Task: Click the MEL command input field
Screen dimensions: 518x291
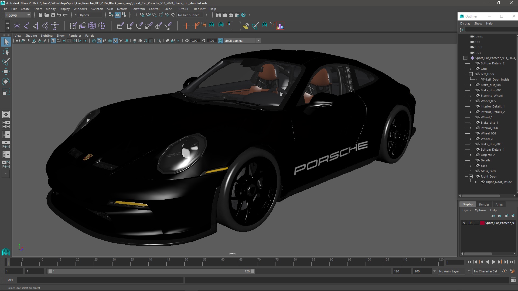Action: 100,280
